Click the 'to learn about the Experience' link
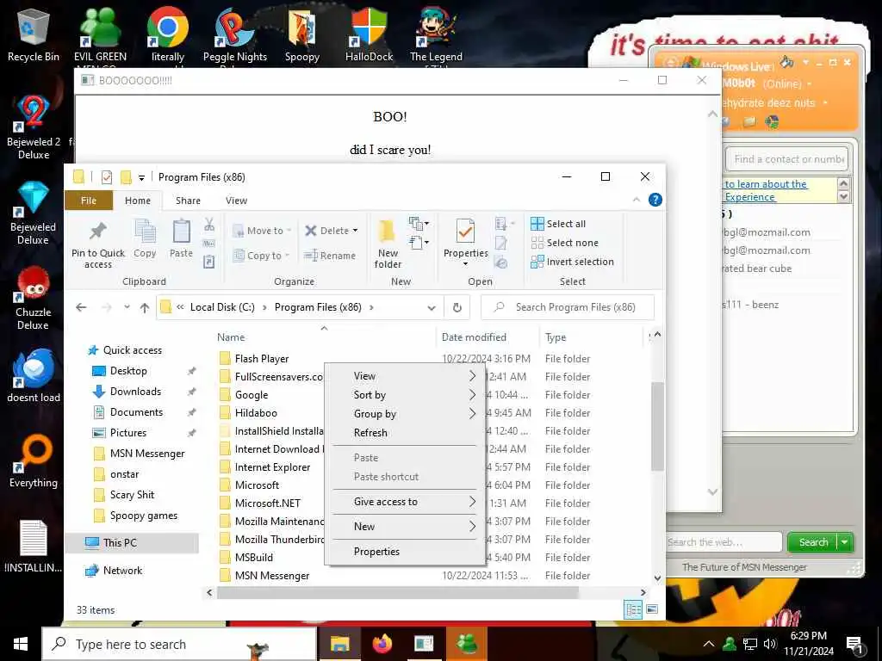 (x=766, y=190)
